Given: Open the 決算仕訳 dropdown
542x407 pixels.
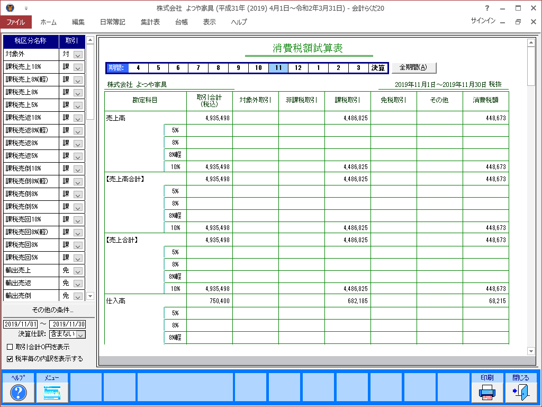Looking at the screenshot, I should click(x=80, y=334).
